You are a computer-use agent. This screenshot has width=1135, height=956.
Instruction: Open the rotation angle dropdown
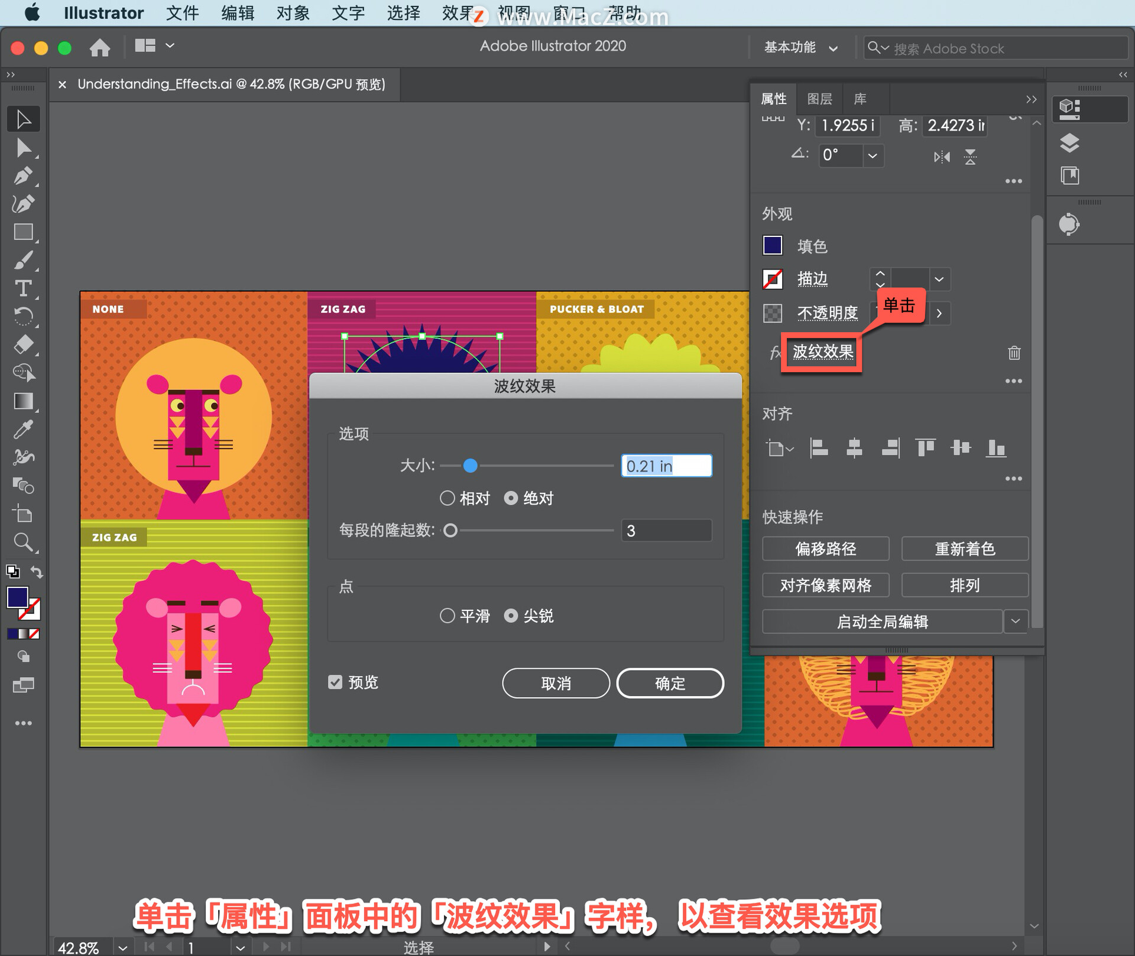(x=873, y=156)
